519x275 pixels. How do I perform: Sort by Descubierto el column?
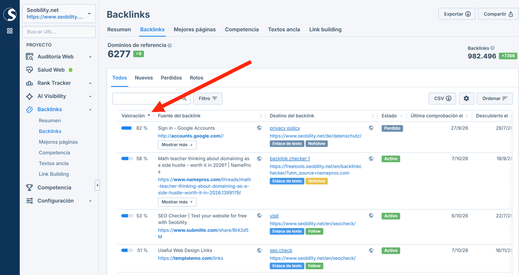pyautogui.click(x=494, y=115)
